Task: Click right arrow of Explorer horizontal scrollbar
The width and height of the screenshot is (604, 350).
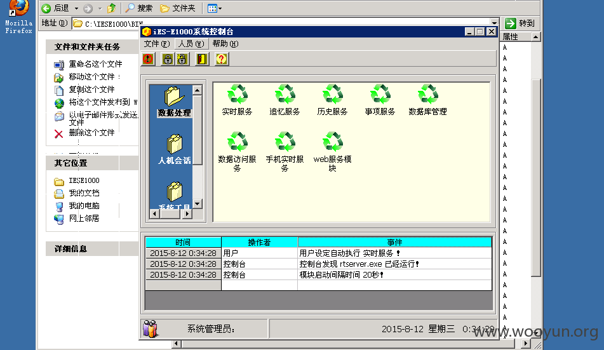Action: click(526, 343)
